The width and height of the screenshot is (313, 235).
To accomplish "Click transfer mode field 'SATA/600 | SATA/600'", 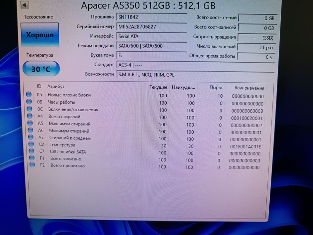I will [x=152, y=46].
